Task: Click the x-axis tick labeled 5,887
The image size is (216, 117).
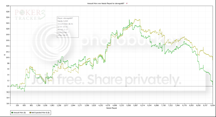Action: 136,105
